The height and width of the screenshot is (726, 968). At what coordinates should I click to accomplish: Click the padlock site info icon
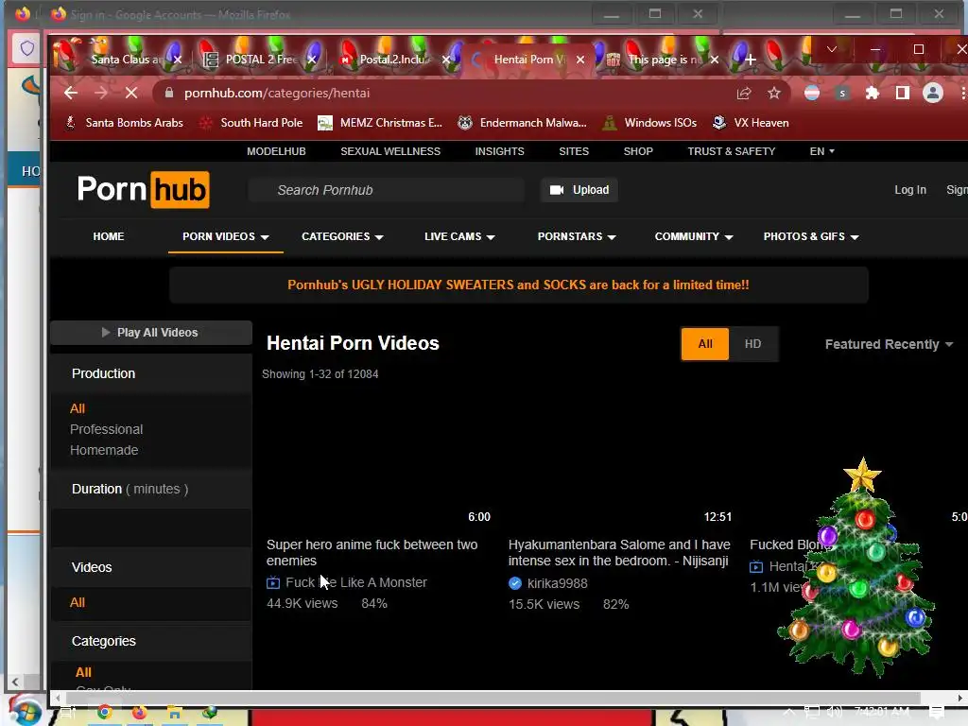pyautogui.click(x=168, y=93)
